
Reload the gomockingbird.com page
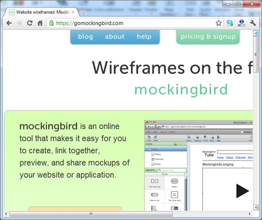tap(30, 23)
